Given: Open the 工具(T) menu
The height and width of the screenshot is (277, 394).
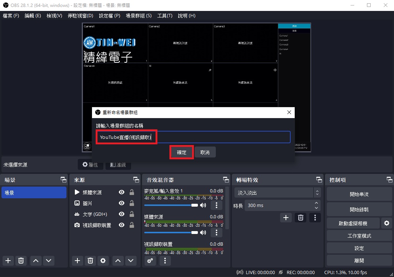Looking at the screenshot, I should click(x=165, y=16).
